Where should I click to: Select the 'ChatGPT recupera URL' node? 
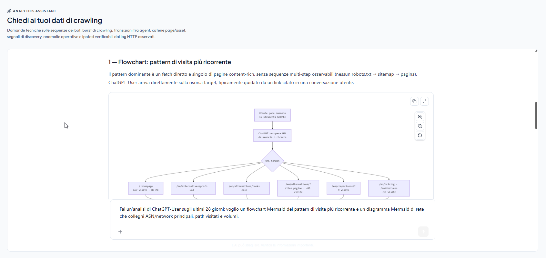click(x=272, y=135)
